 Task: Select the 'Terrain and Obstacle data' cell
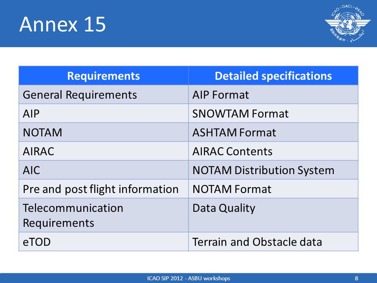(x=273, y=242)
